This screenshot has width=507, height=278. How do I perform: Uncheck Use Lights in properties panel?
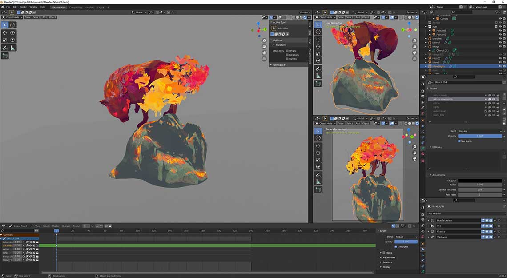(459, 141)
